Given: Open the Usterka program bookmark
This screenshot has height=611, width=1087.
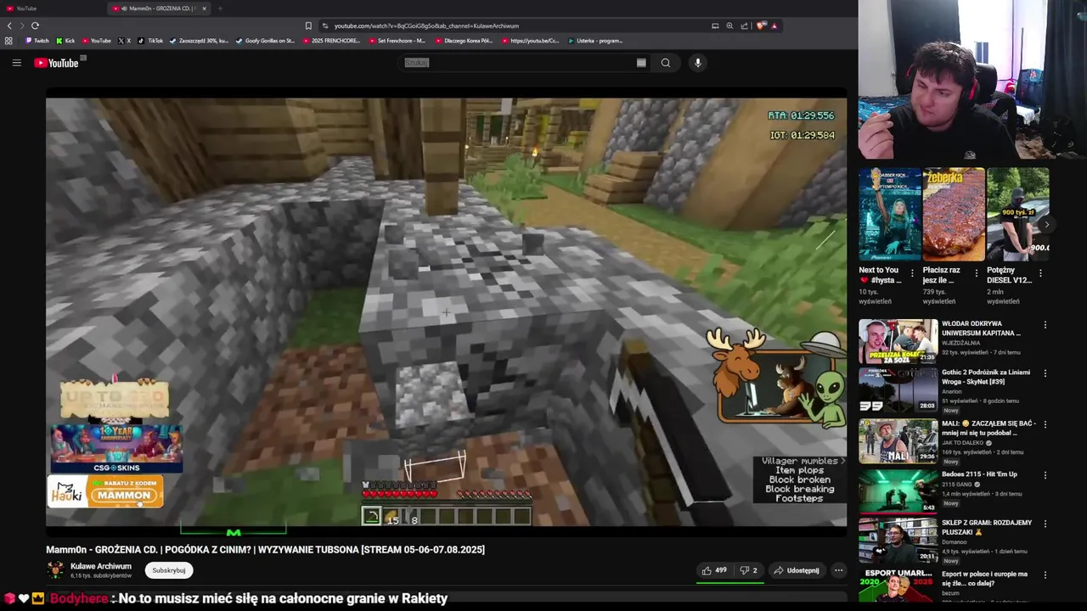Looking at the screenshot, I should point(595,41).
